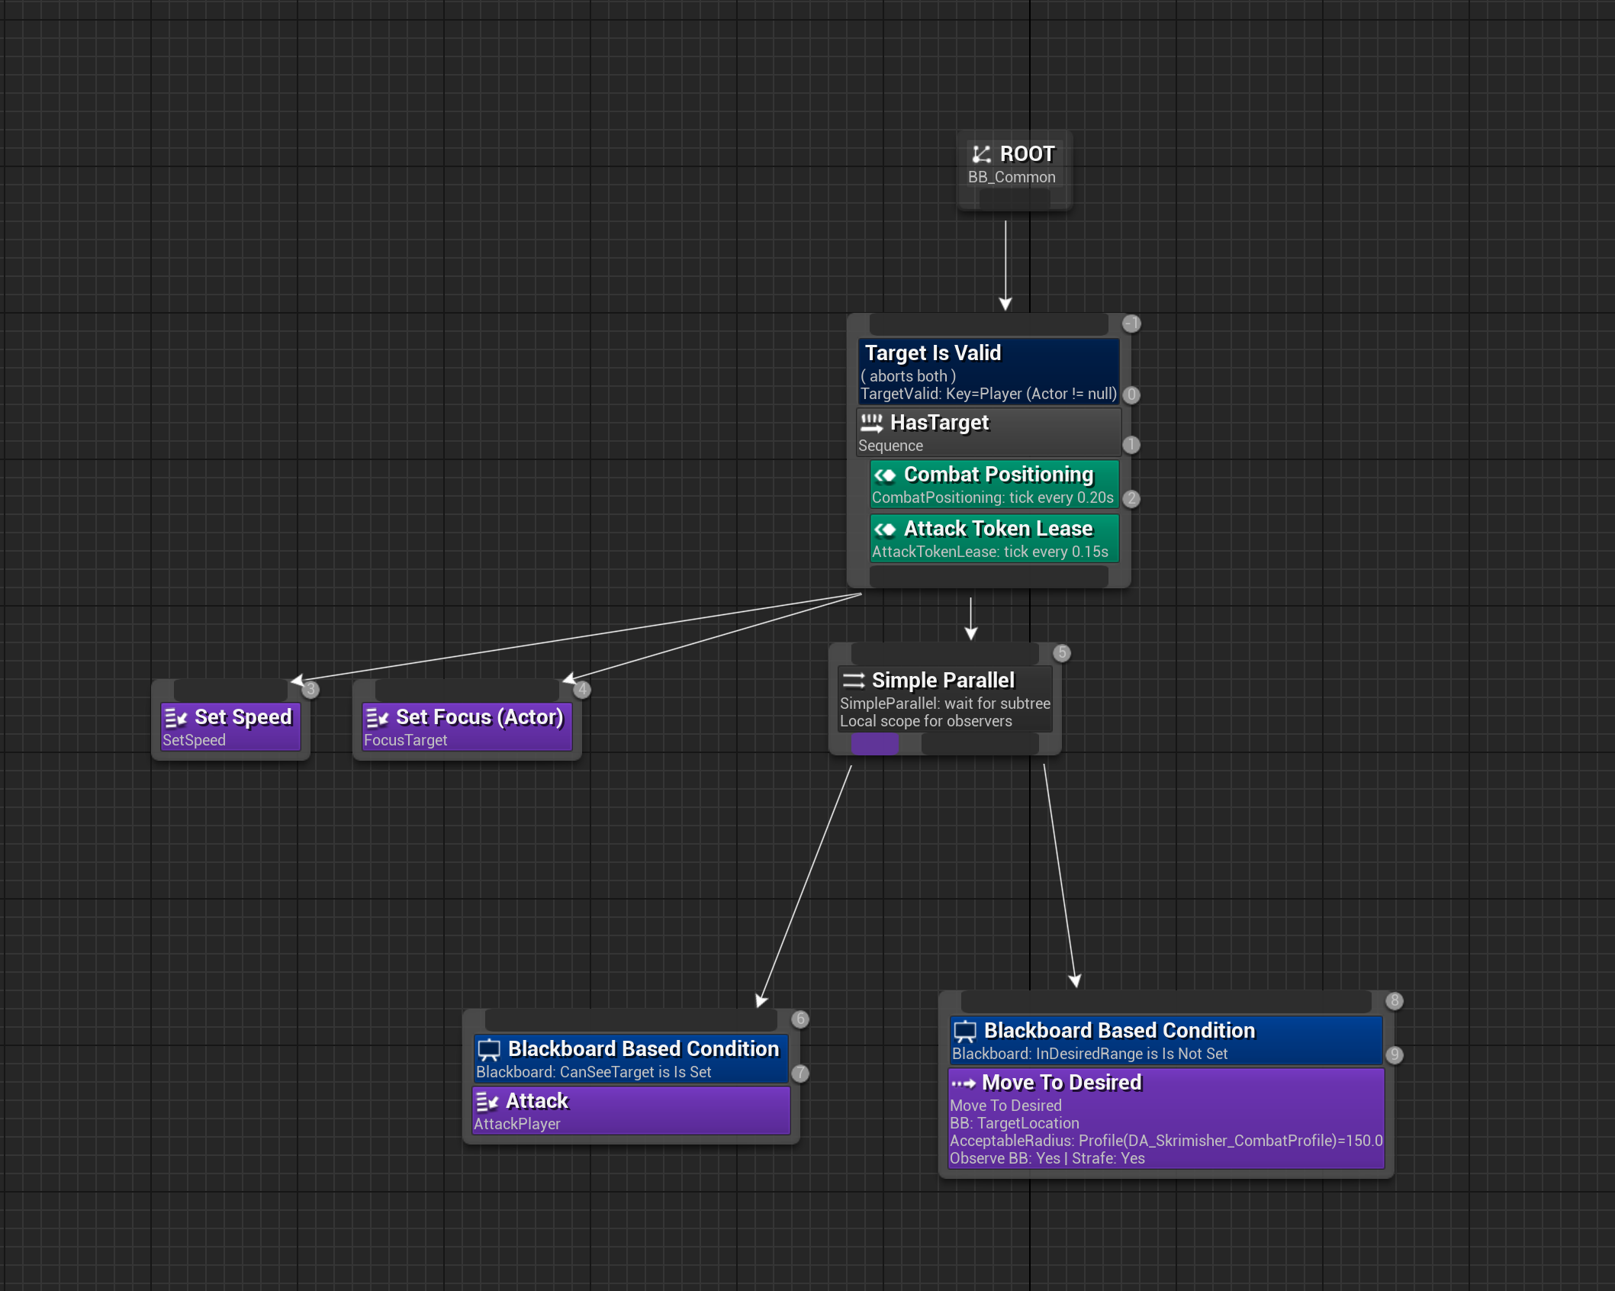Viewport: 1615px width, 1291px height.
Task: Click the Attack task icon
Action: click(487, 1102)
